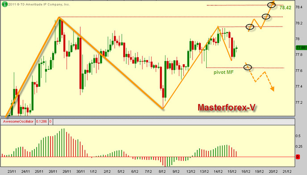Click the oval marker on 78.15 dotted line
This screenshot has height=175, width=307.
tap(250, 27)
